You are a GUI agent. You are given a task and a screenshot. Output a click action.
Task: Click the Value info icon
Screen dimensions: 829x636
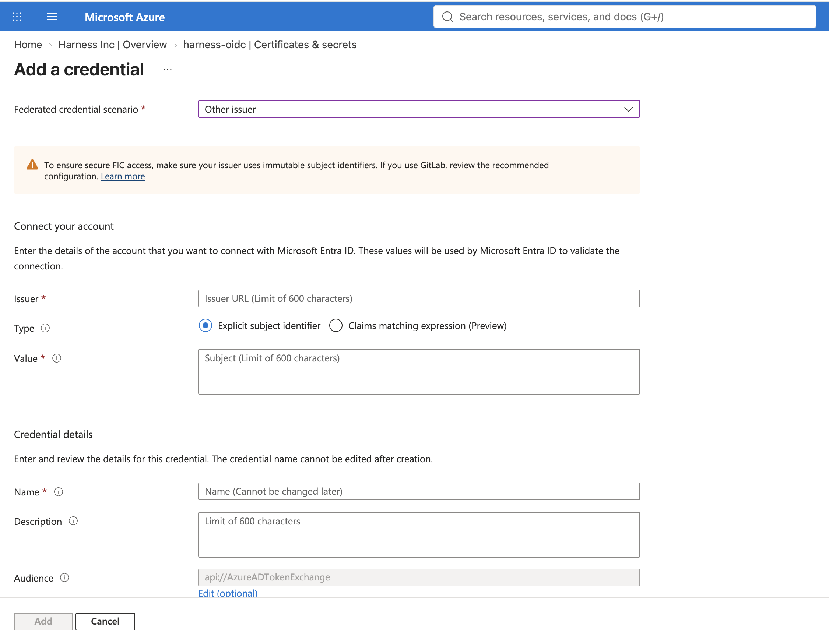[57, 358]
